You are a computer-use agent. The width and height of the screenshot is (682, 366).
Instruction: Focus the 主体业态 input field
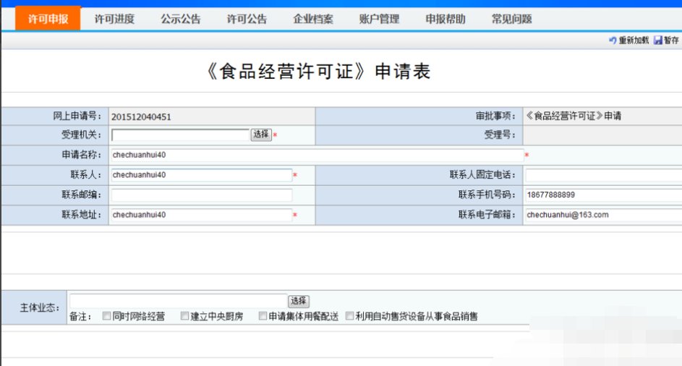[x=179, y=301]
